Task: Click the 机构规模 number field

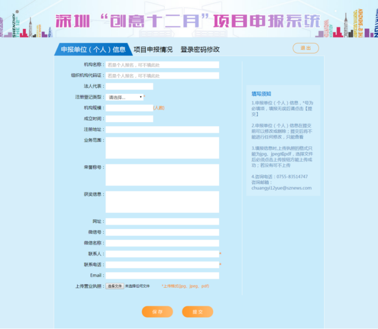Action: [129, 108]
